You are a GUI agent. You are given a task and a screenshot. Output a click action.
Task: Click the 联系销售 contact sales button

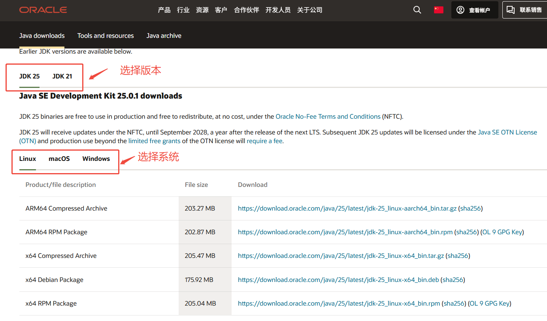click(x=524, y=10)
